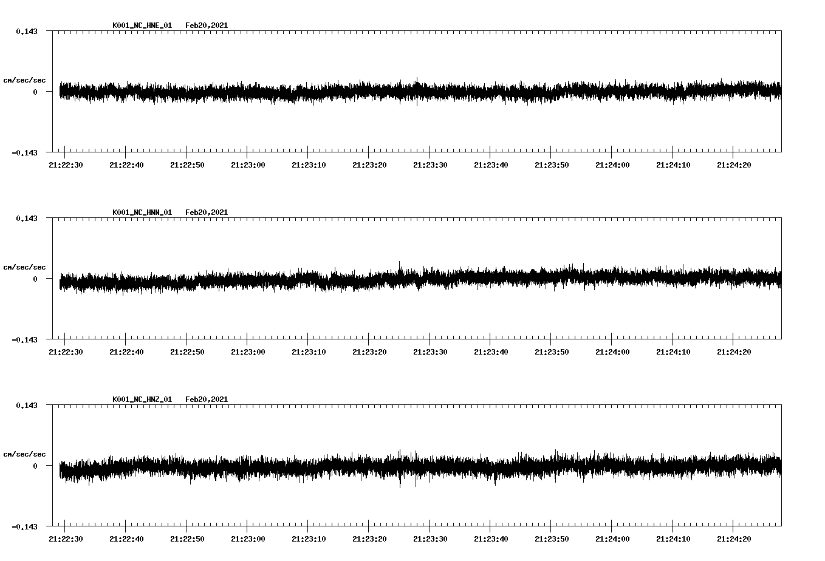This screenshot has height=561, width=825.
Task: Click the K001_NC_HNE_01 channel label
Action: point(142,25)
